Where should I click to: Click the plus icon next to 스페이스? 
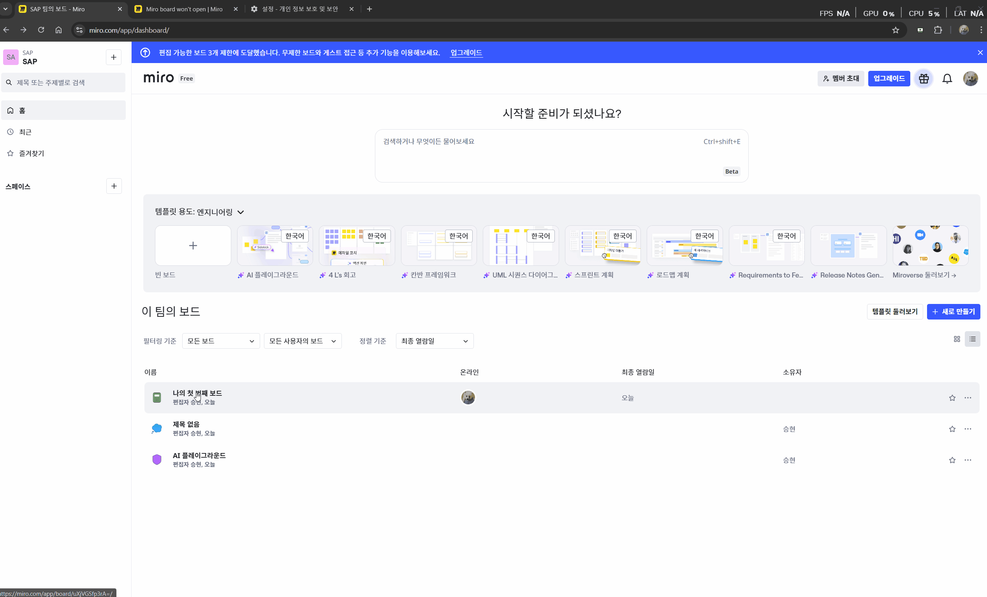(114, 186)
